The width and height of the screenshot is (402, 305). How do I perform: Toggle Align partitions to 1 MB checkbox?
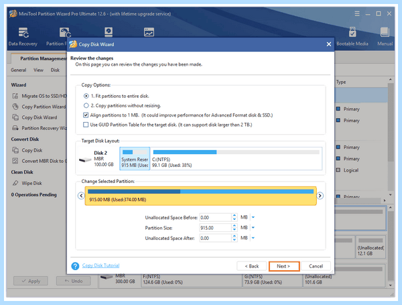(x=86, y=115)
